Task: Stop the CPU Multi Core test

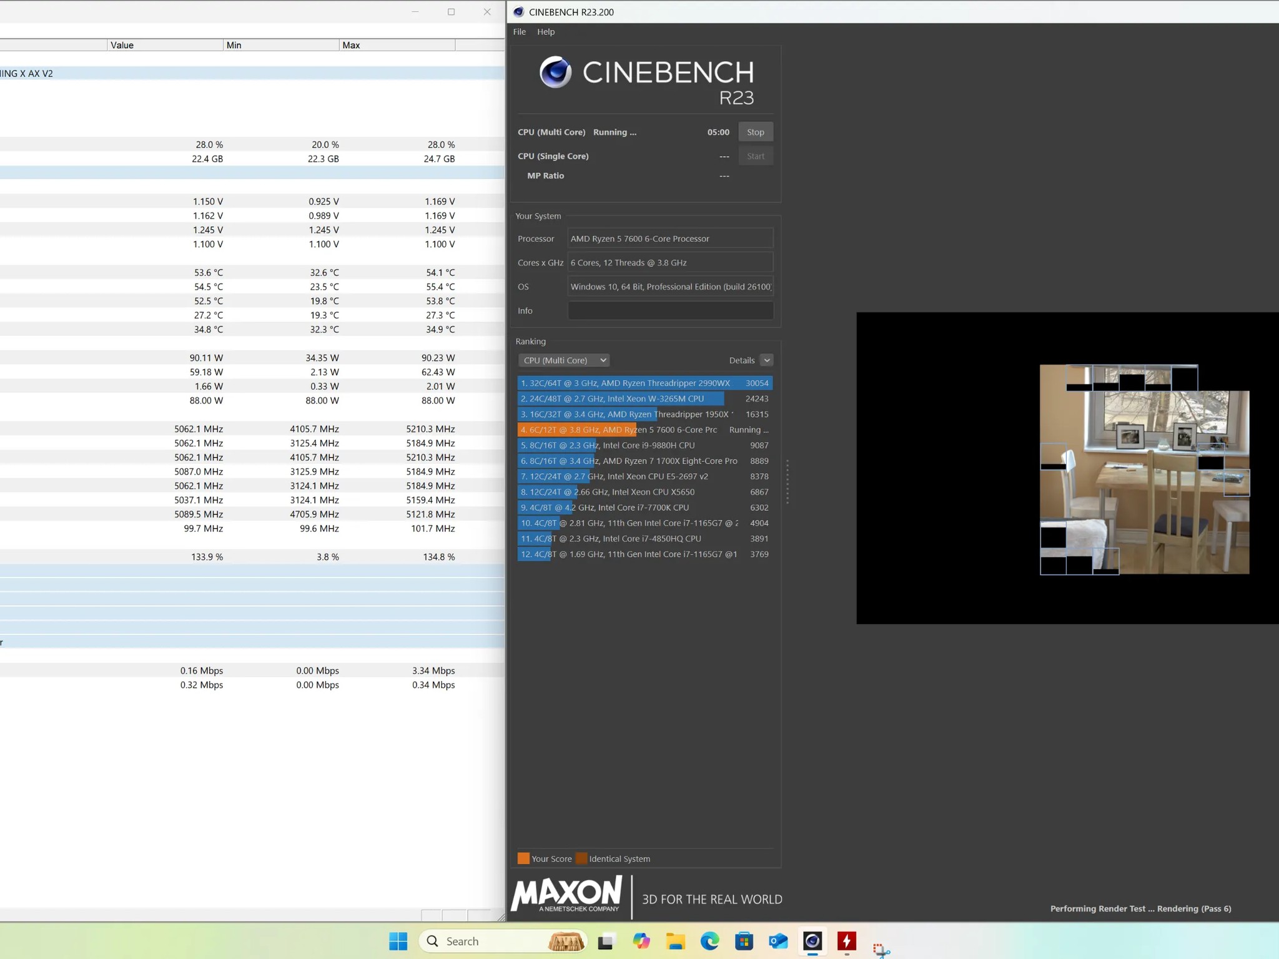Action: [x=755, y=132]
